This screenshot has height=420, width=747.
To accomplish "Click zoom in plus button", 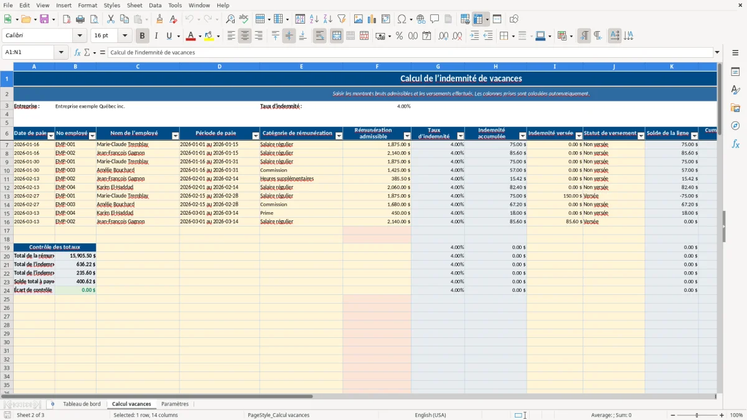I will coord(722,415).
